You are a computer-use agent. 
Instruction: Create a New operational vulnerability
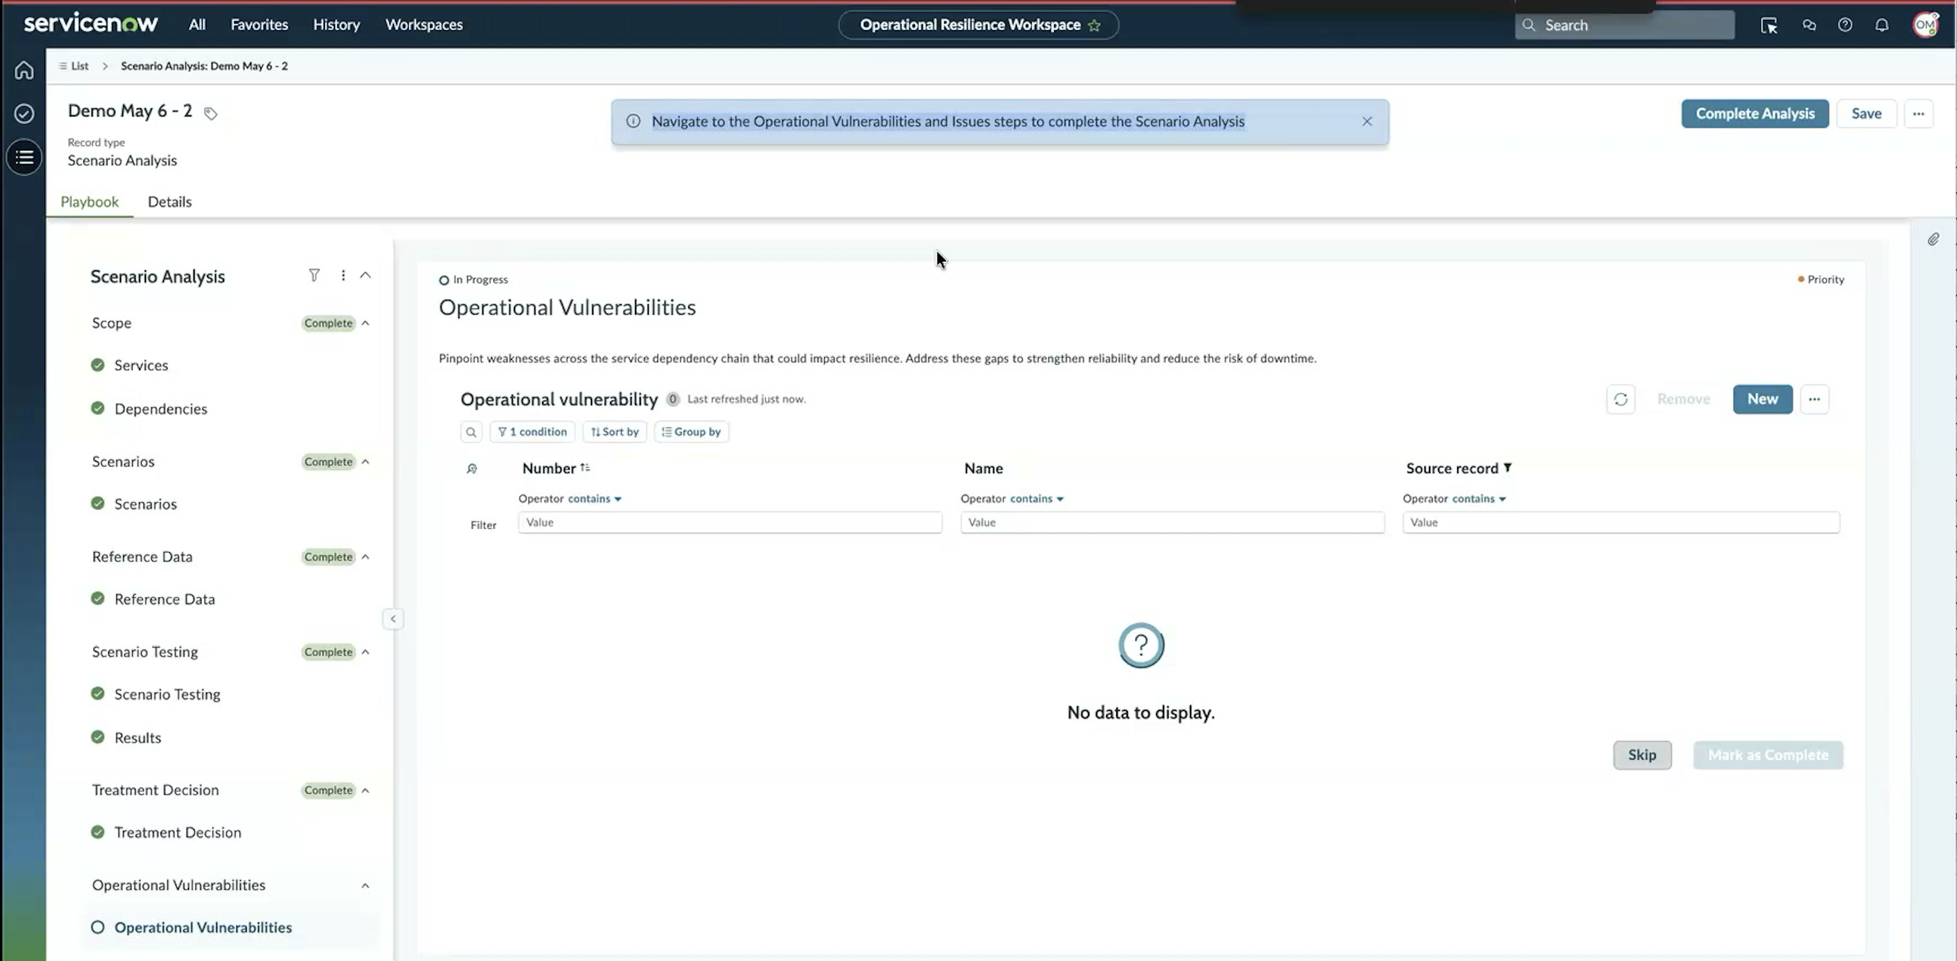[1762, 399]
